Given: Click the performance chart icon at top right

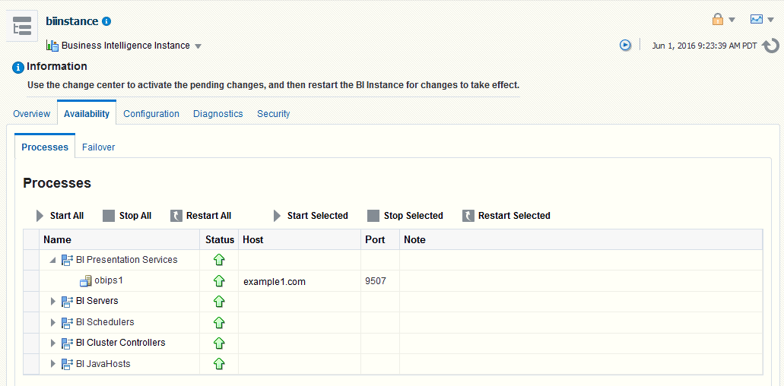Looking at the screenshot, I should tap(757, 19).
